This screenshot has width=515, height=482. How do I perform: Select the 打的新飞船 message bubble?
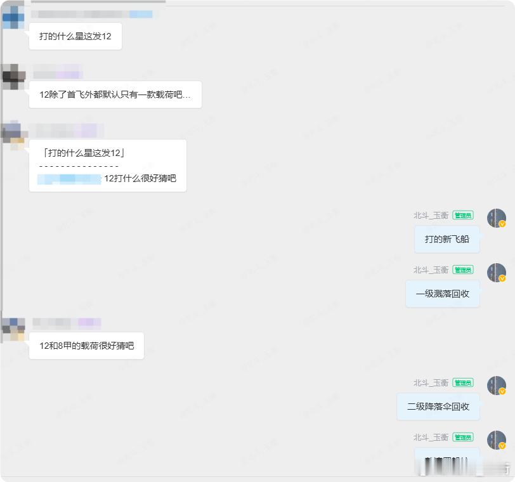point(447,239)
